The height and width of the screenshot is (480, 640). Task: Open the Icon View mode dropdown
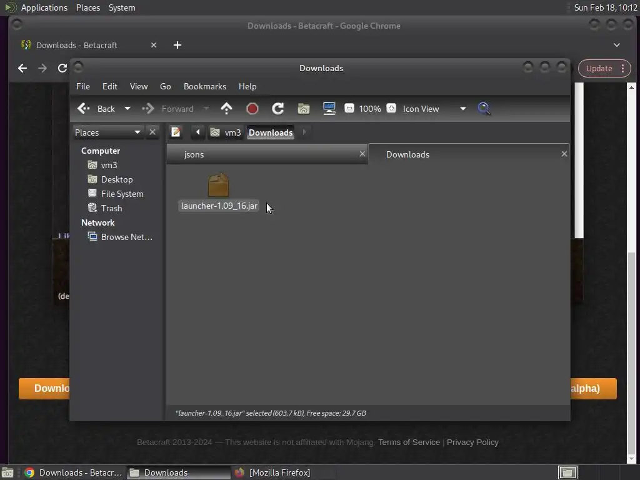click(x=434, y=109)
